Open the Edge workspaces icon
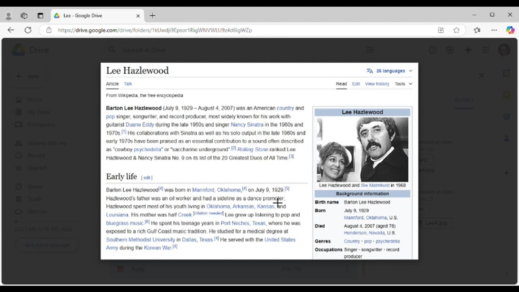Screen dimensions: 519x292 [x=24, y=16]
